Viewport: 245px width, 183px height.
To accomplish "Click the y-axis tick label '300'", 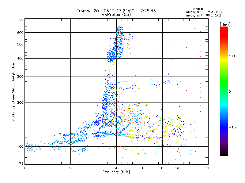I will (20, 77).
